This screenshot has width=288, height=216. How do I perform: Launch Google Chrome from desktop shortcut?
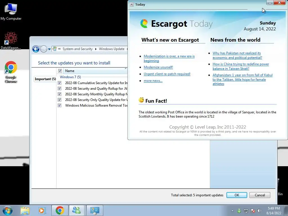[11, 72]
